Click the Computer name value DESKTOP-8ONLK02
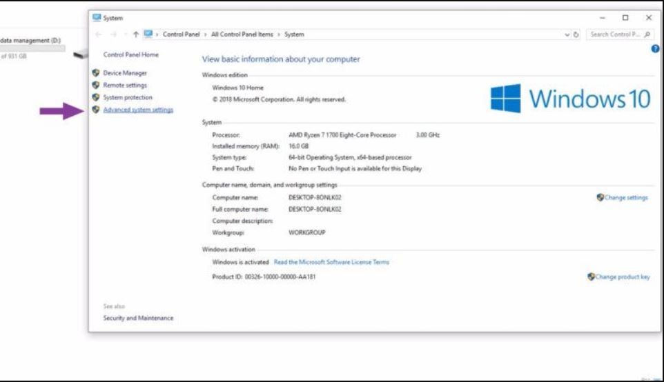Viewport: 664px width, 382px height. [315, 198]
